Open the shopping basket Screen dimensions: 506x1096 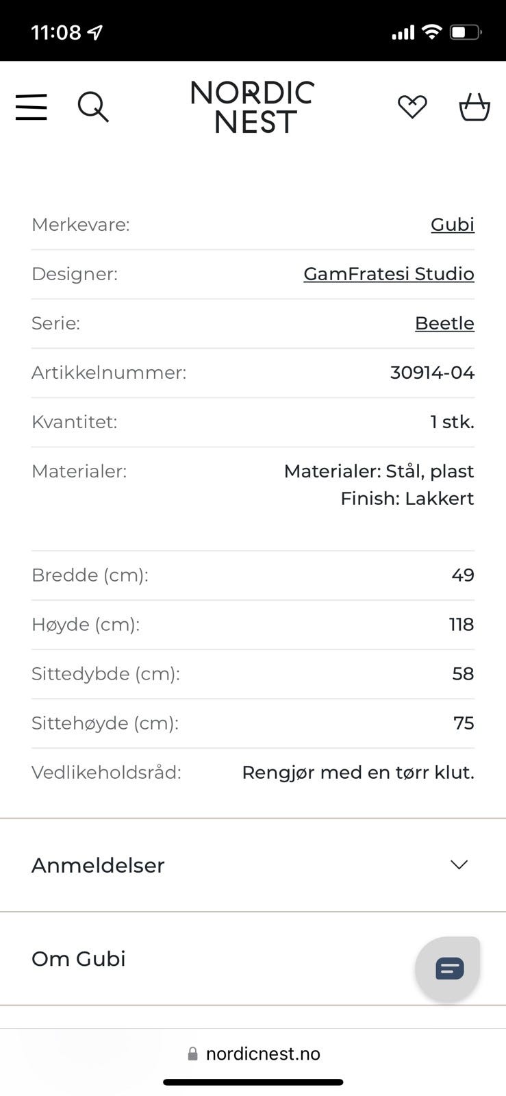tap(474, 108)
